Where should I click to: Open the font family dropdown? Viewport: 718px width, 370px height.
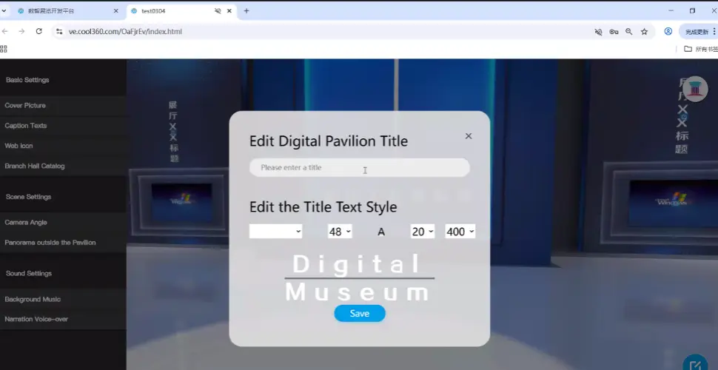[275, 231]
